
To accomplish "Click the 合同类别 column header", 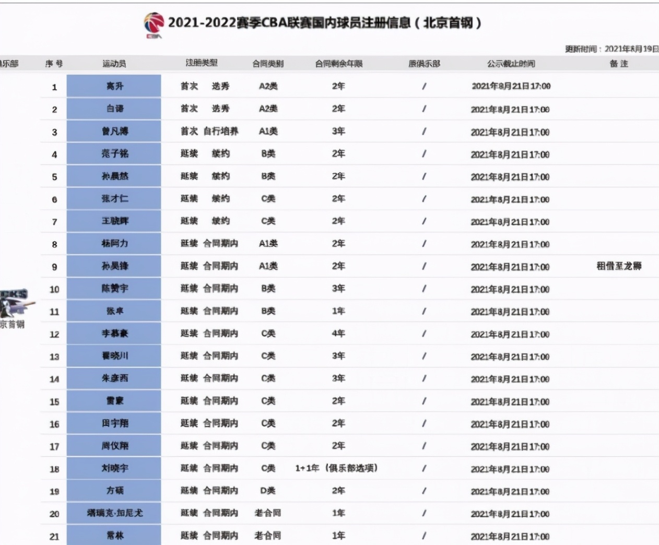I will pos(268,64).
